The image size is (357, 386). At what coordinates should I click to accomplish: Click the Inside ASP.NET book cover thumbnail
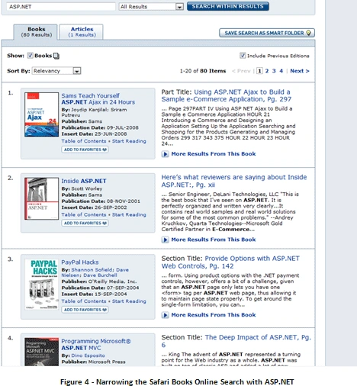pyautogui.click(x=41, y=198)
